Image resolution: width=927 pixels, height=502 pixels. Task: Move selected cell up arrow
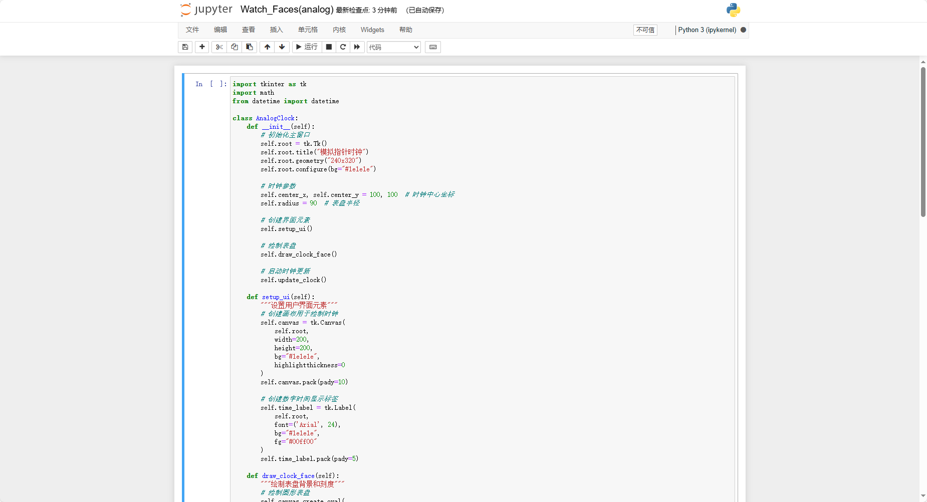[267, 47]
